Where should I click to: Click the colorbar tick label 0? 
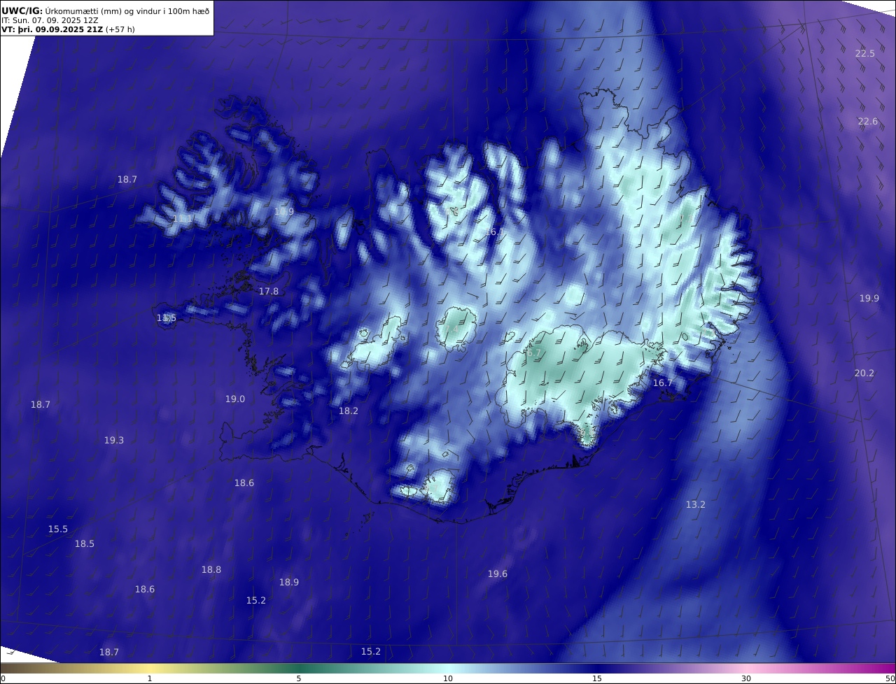(x=3, y=678)
